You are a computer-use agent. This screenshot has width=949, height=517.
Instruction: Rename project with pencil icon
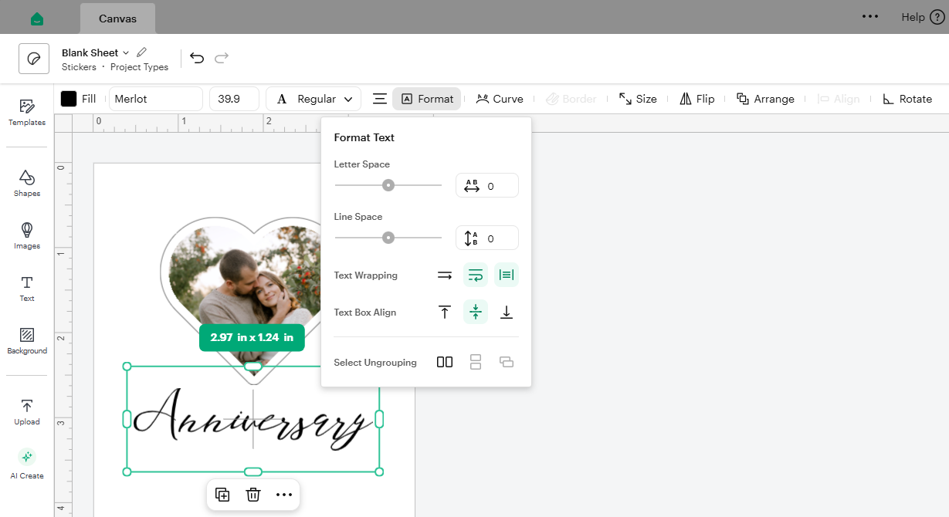(x=141, y=52)
